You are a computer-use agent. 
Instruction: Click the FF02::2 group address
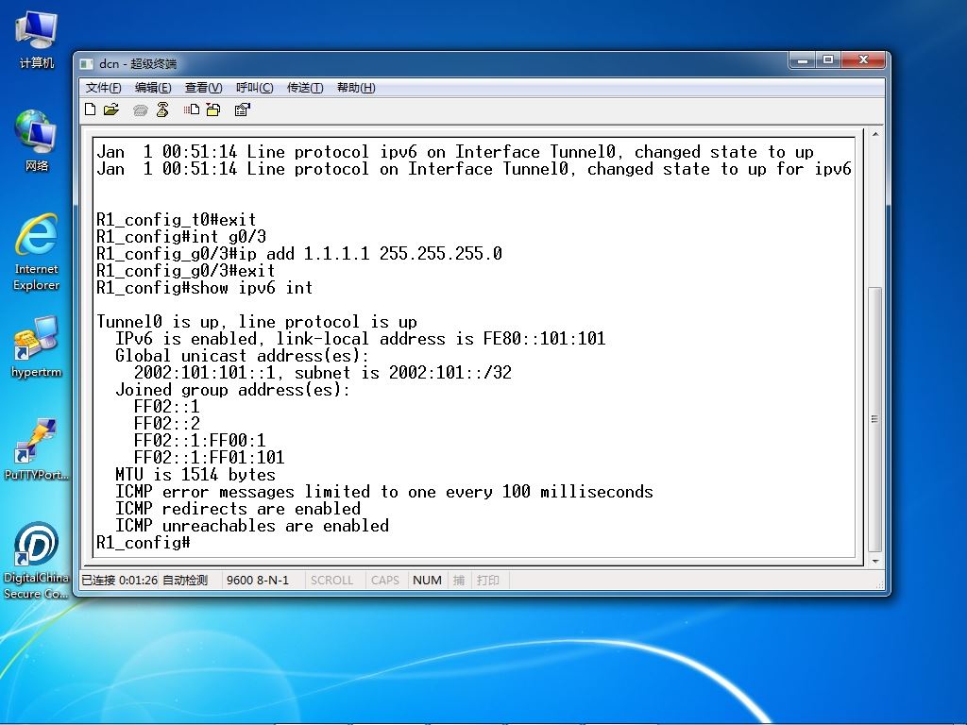coord(167,424)
